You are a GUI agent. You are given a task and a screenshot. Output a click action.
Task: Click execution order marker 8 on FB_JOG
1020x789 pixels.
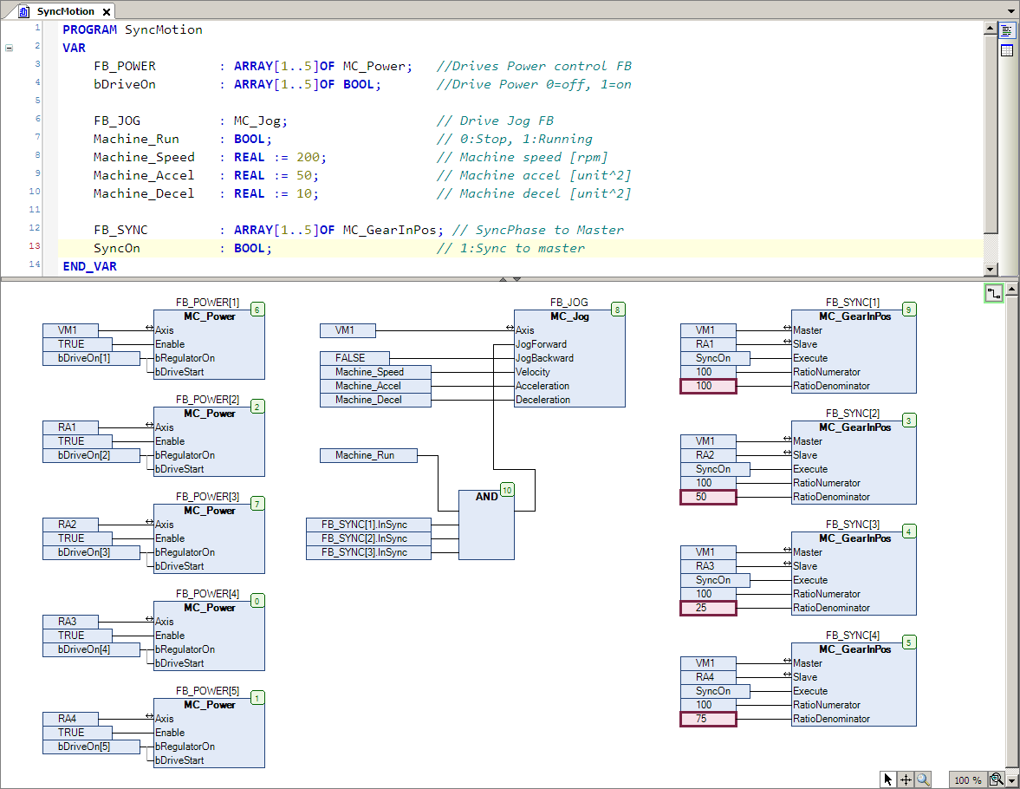[x=618, y=310]
